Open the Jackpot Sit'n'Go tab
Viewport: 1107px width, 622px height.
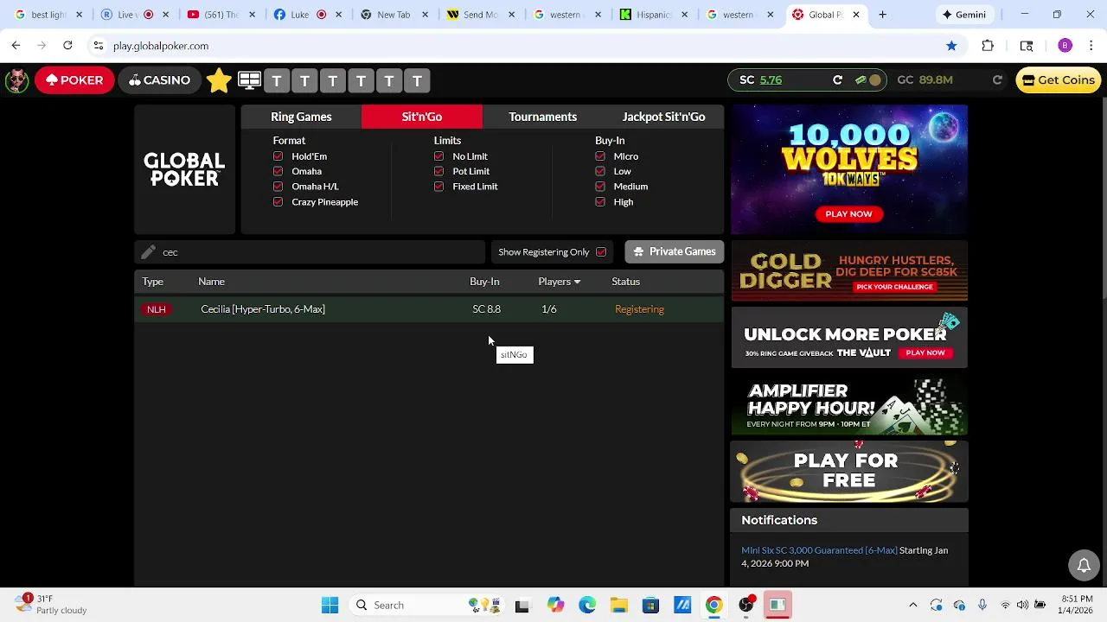(663, 117)
